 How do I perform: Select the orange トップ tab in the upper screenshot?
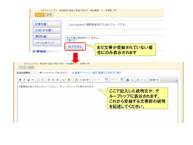click(39, 15)
